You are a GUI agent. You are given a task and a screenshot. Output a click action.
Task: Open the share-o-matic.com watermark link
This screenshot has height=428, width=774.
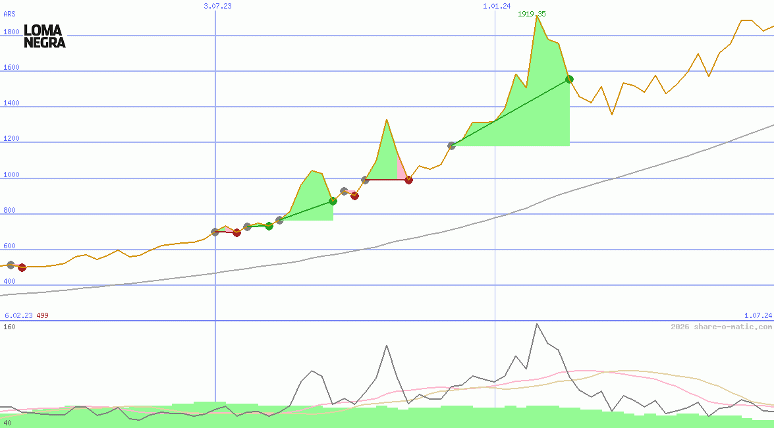[721, 327]
